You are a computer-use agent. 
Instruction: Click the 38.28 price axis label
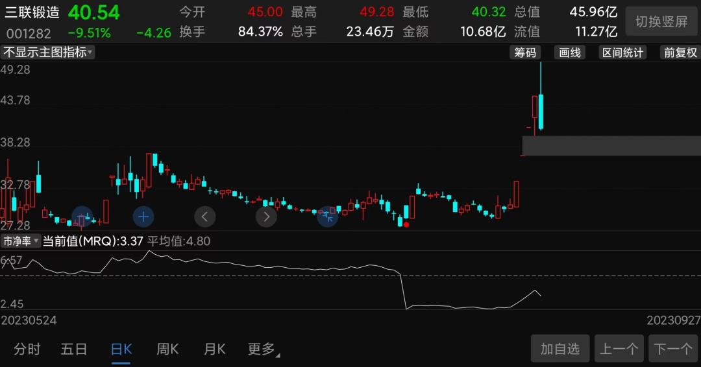tap(15, 143)
